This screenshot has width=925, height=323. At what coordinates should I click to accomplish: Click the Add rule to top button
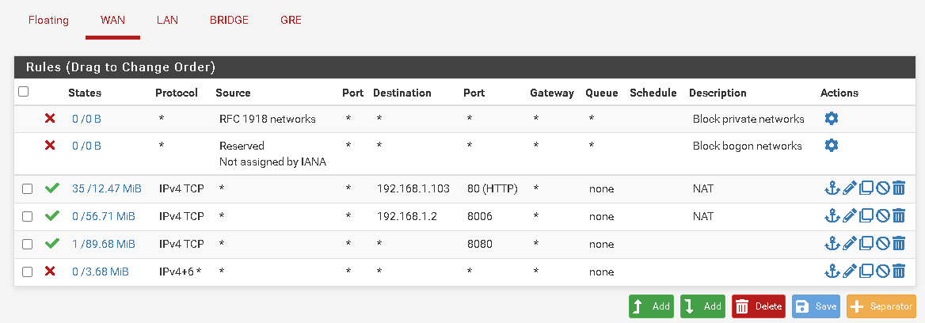pos(651,306)
